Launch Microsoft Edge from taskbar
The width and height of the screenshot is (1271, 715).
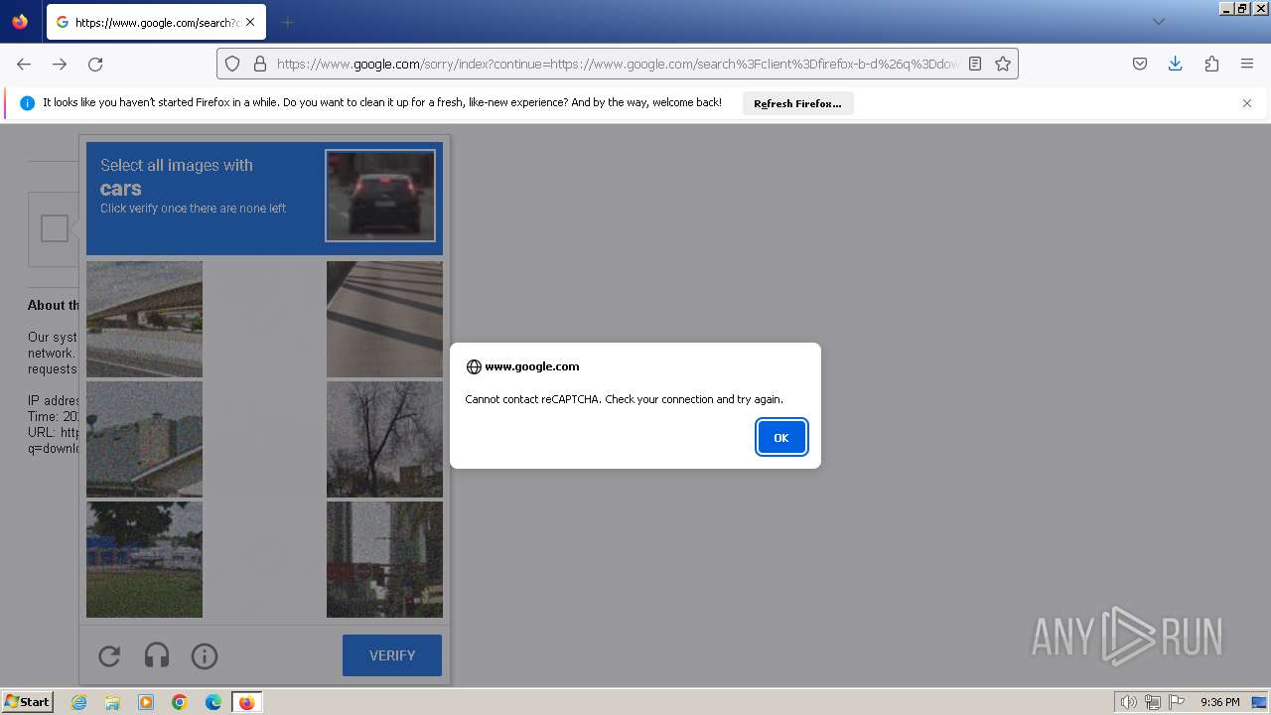point(213,702)
